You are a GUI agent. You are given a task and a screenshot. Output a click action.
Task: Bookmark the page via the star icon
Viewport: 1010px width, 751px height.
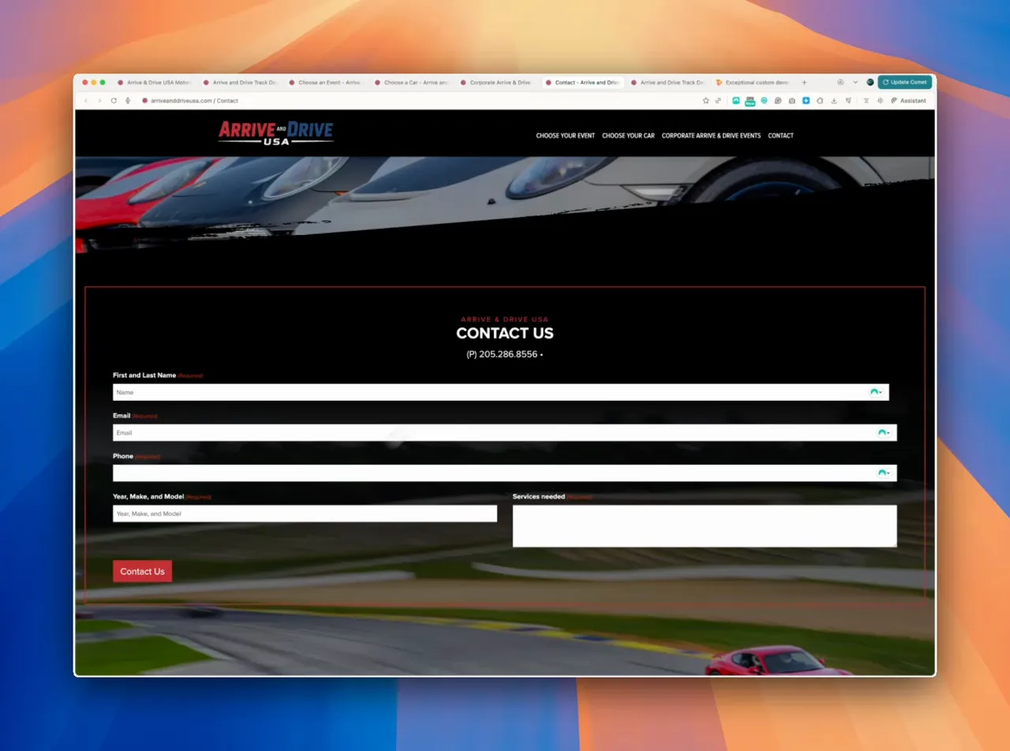[x=706, y=100]
